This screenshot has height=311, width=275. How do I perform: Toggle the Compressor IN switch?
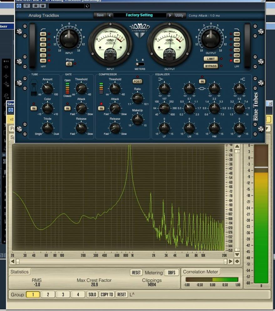click(101, 108)
